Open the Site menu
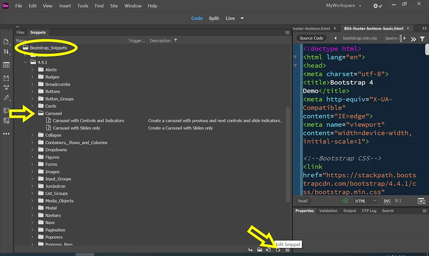Image resolution: width=429 pixels, height=256 pixels. tap(114, 6)
